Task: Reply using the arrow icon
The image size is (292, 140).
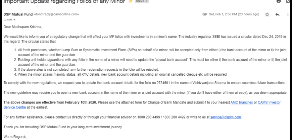Action: (278, 14)
